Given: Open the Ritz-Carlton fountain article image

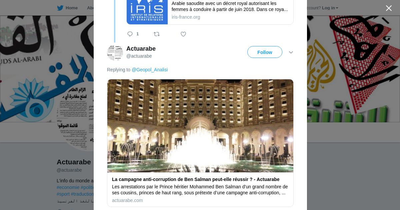Looking at the screenshot, I should coord(200,126).
